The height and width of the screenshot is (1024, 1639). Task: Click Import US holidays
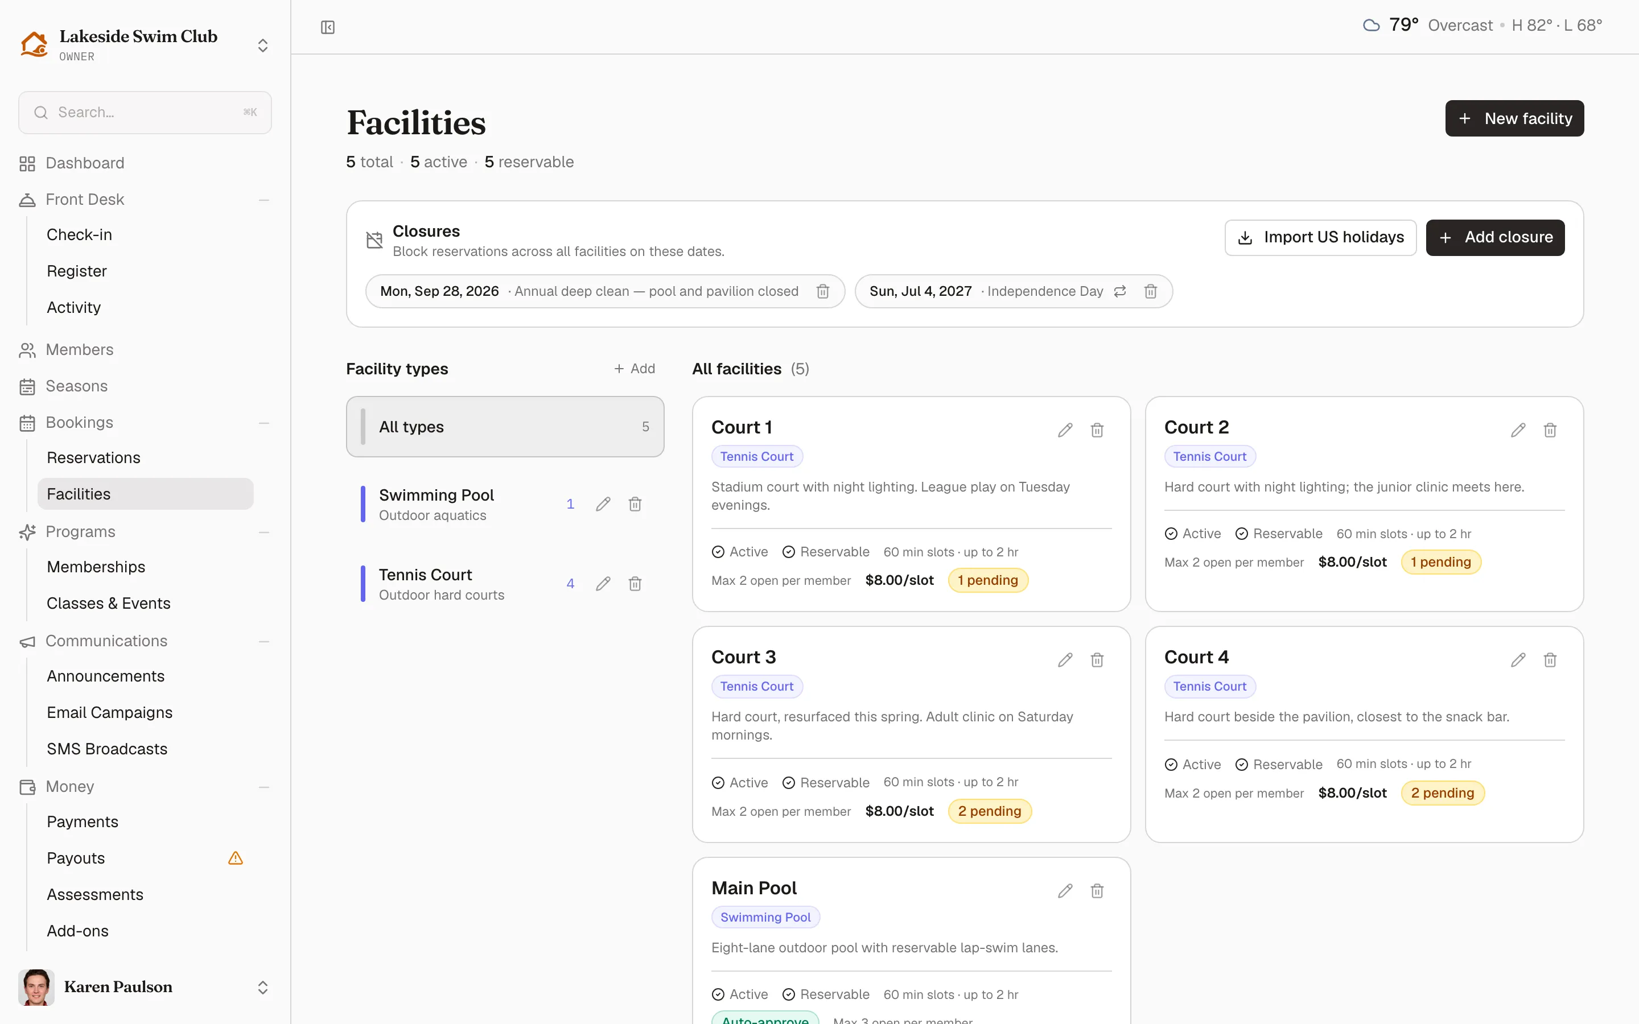pos(1320,238)
